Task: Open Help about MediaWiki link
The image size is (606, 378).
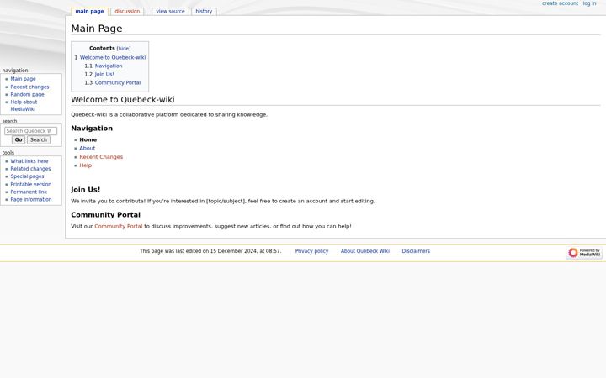Action: (24, 106)
